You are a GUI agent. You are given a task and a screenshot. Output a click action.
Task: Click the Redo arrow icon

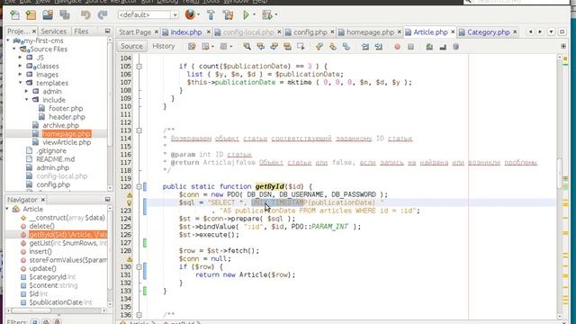[x=102, y=15]
